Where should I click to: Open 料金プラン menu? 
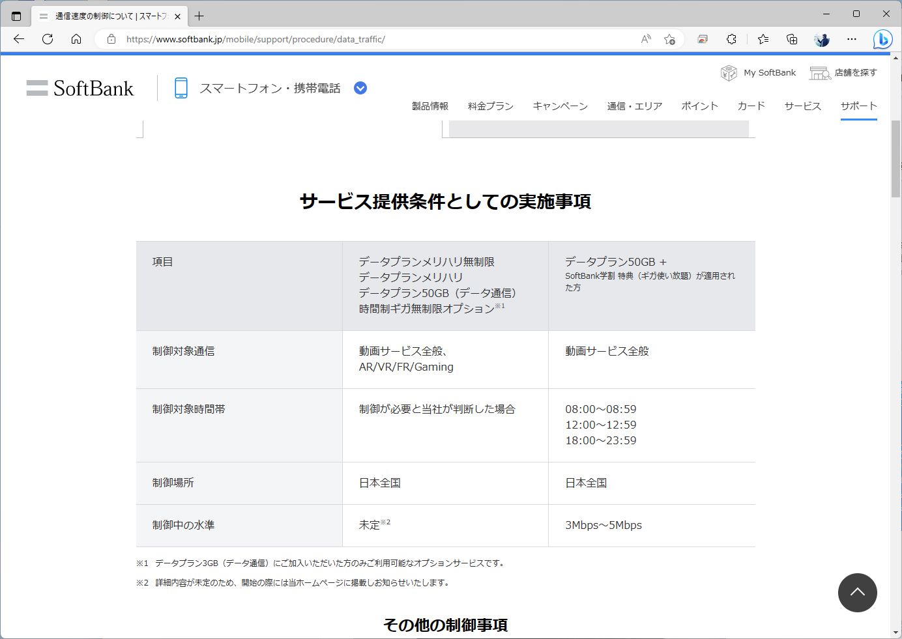pos(491,106)
